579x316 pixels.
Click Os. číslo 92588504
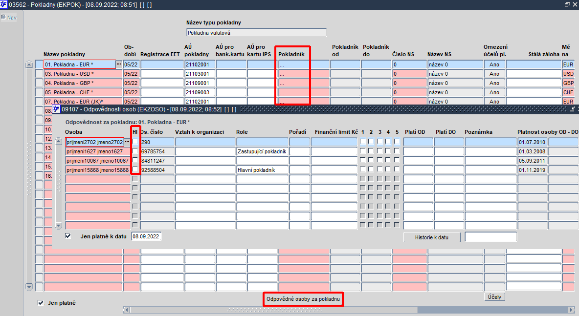(x=157, y=169)
